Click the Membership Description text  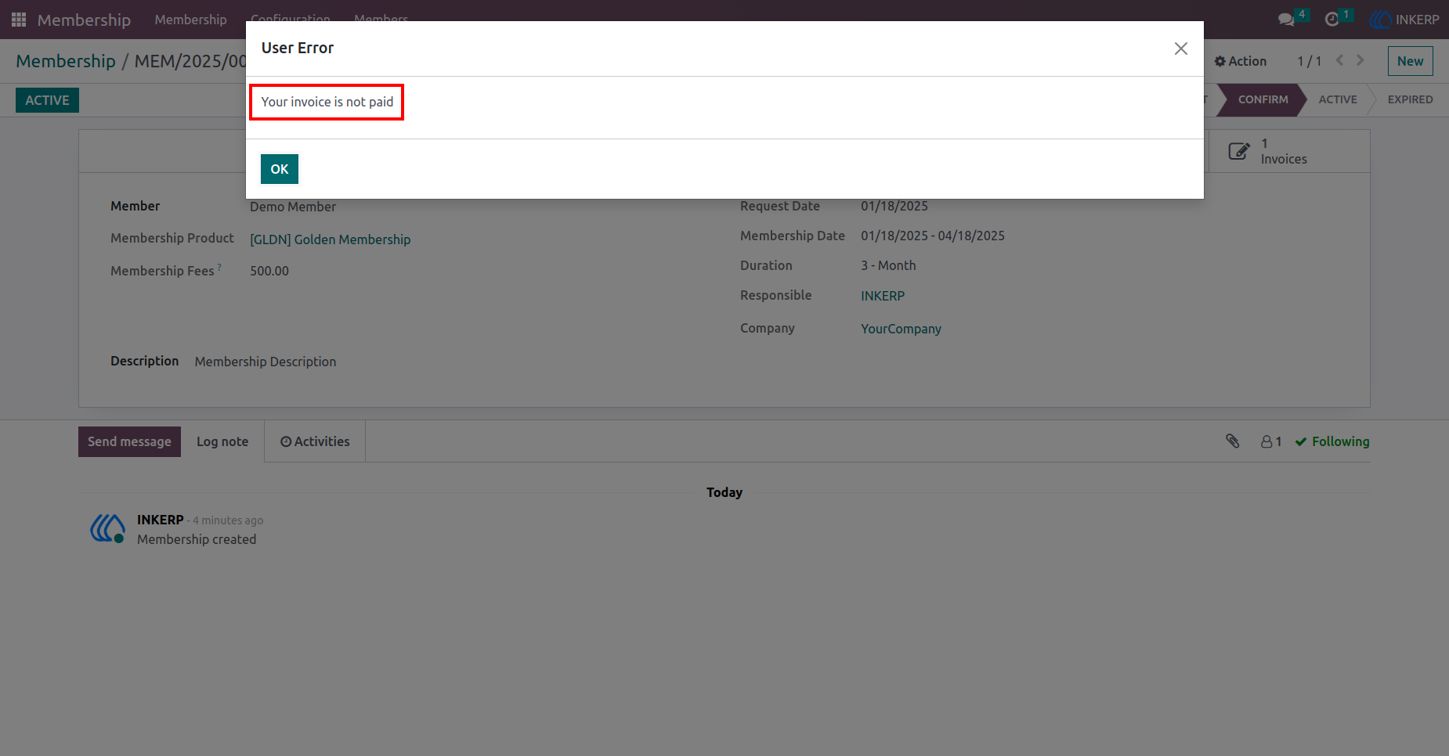tap(266, 362)
